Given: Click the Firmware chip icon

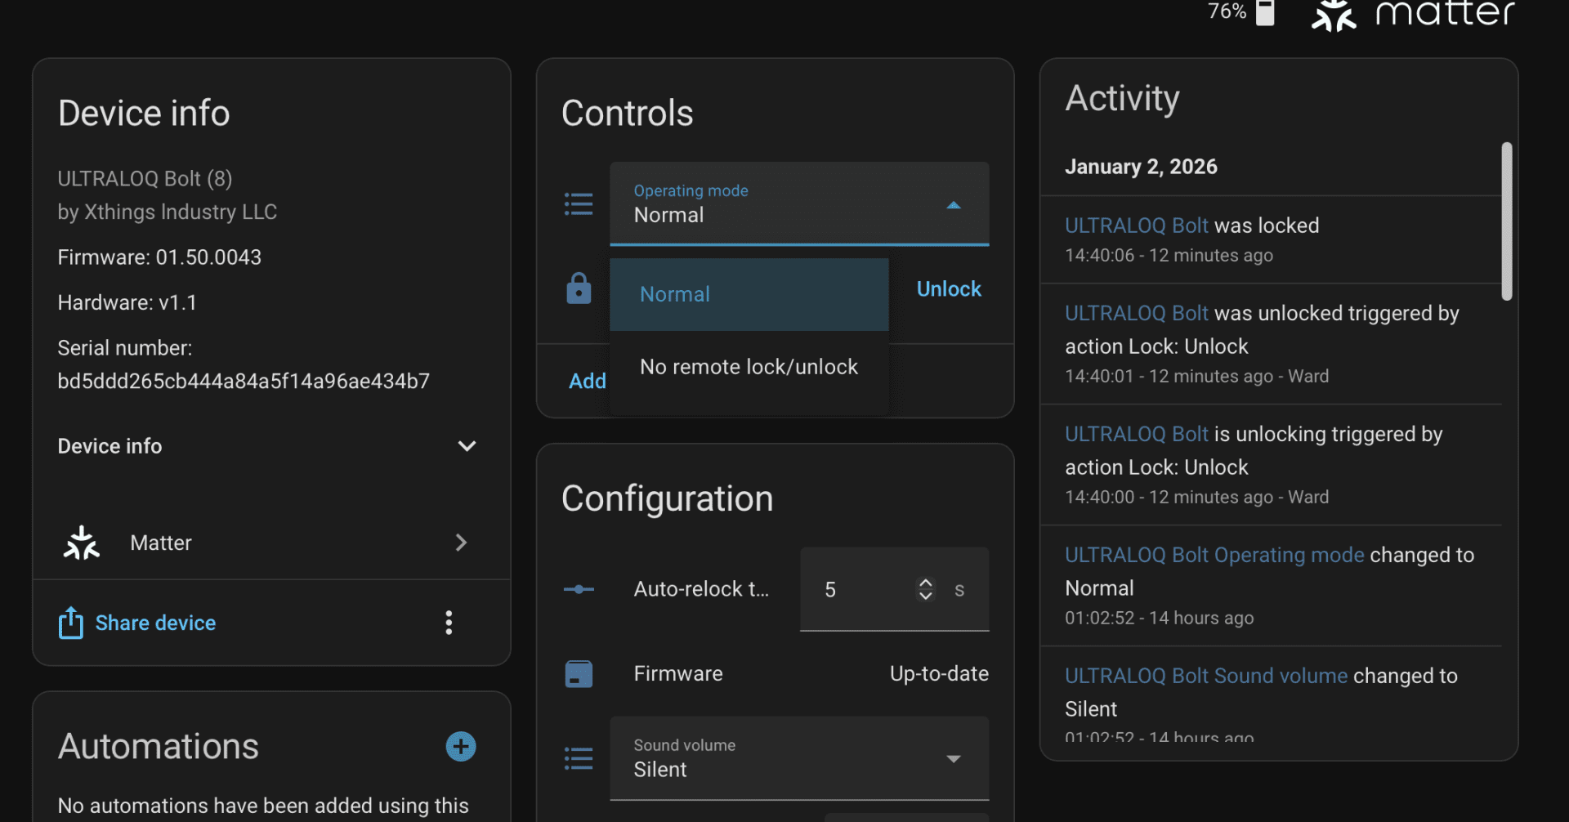Looking at the screenshot, I should (x=579, y=674).
